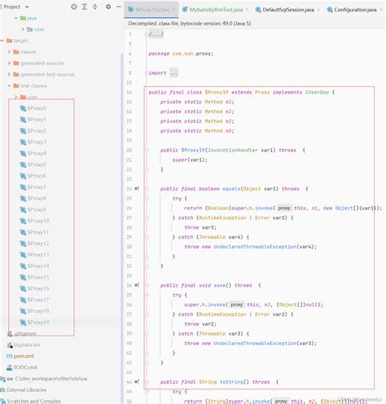This screenshot has height=404, width=386.
Task: Expand the generated-sources folder
Action: 9,63
